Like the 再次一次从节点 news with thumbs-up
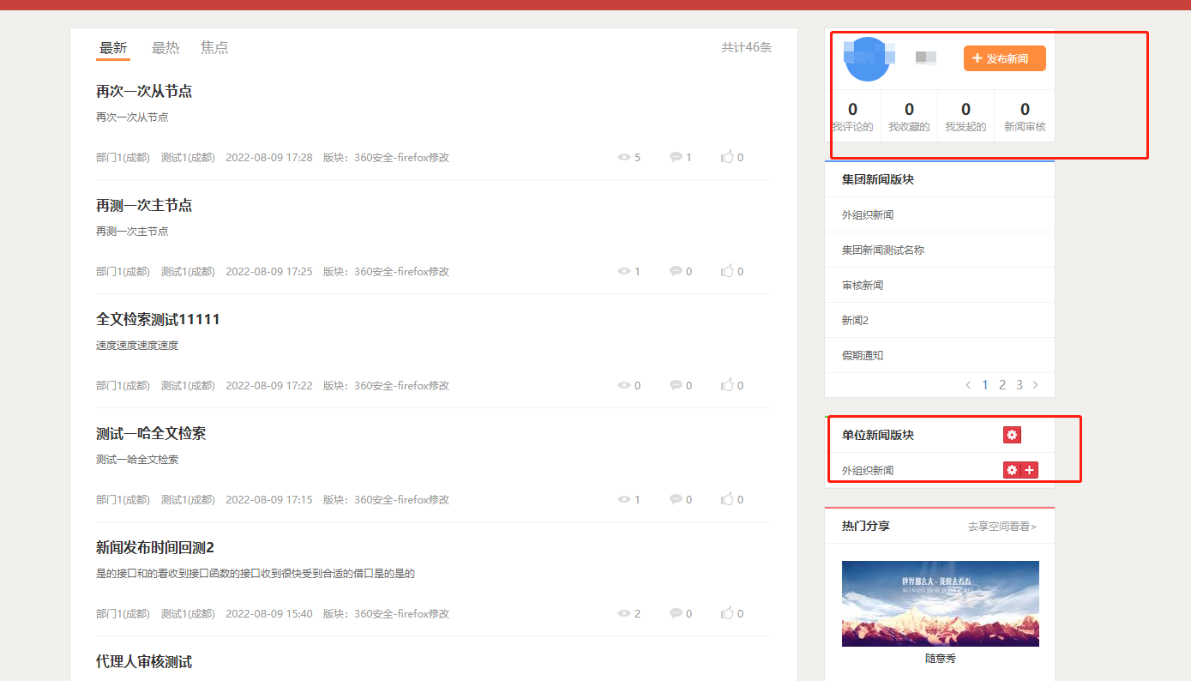 click(727, 157)
